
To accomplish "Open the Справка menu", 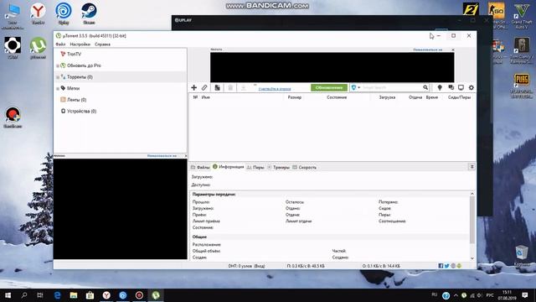I will [x=102, y=44].
